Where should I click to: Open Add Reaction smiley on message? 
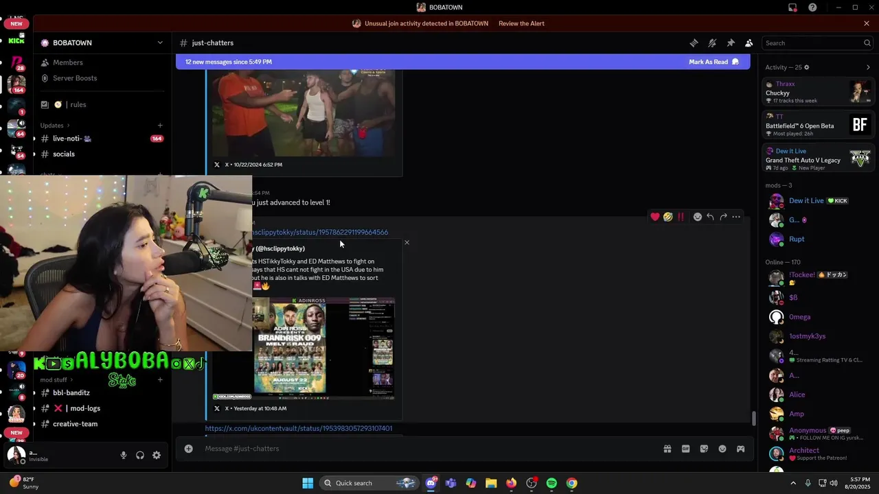[x=698, y=217]
